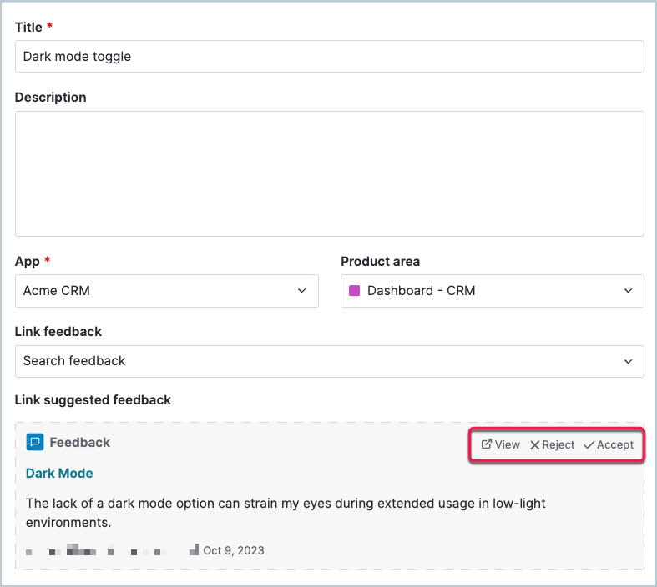Click the Feedback card heading label
The width and height of the screenshot is (657, 587).
click(x=79, y=442)
